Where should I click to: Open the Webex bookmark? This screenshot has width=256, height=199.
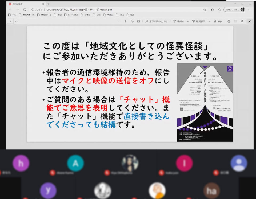(109, 15)
